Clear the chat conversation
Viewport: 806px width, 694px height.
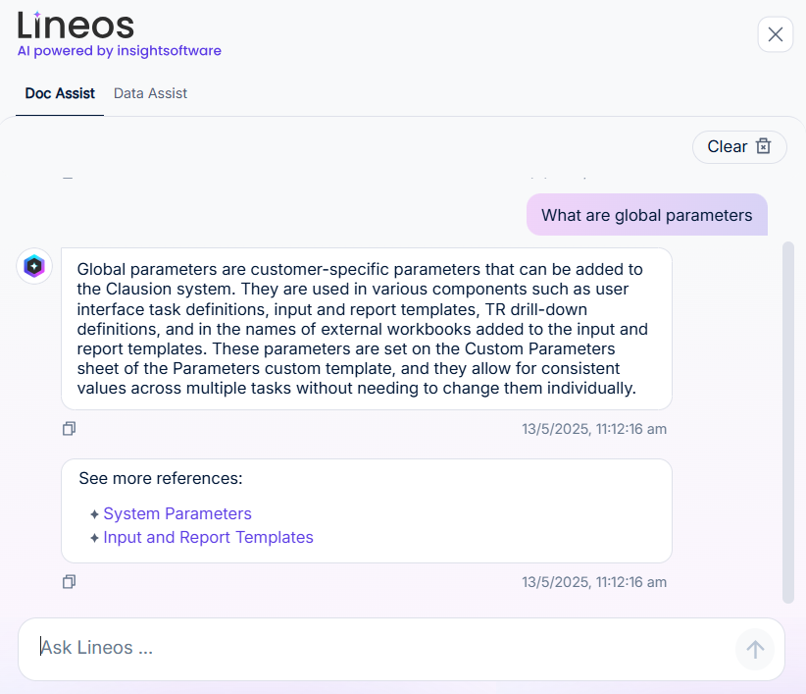coord(739,147)
